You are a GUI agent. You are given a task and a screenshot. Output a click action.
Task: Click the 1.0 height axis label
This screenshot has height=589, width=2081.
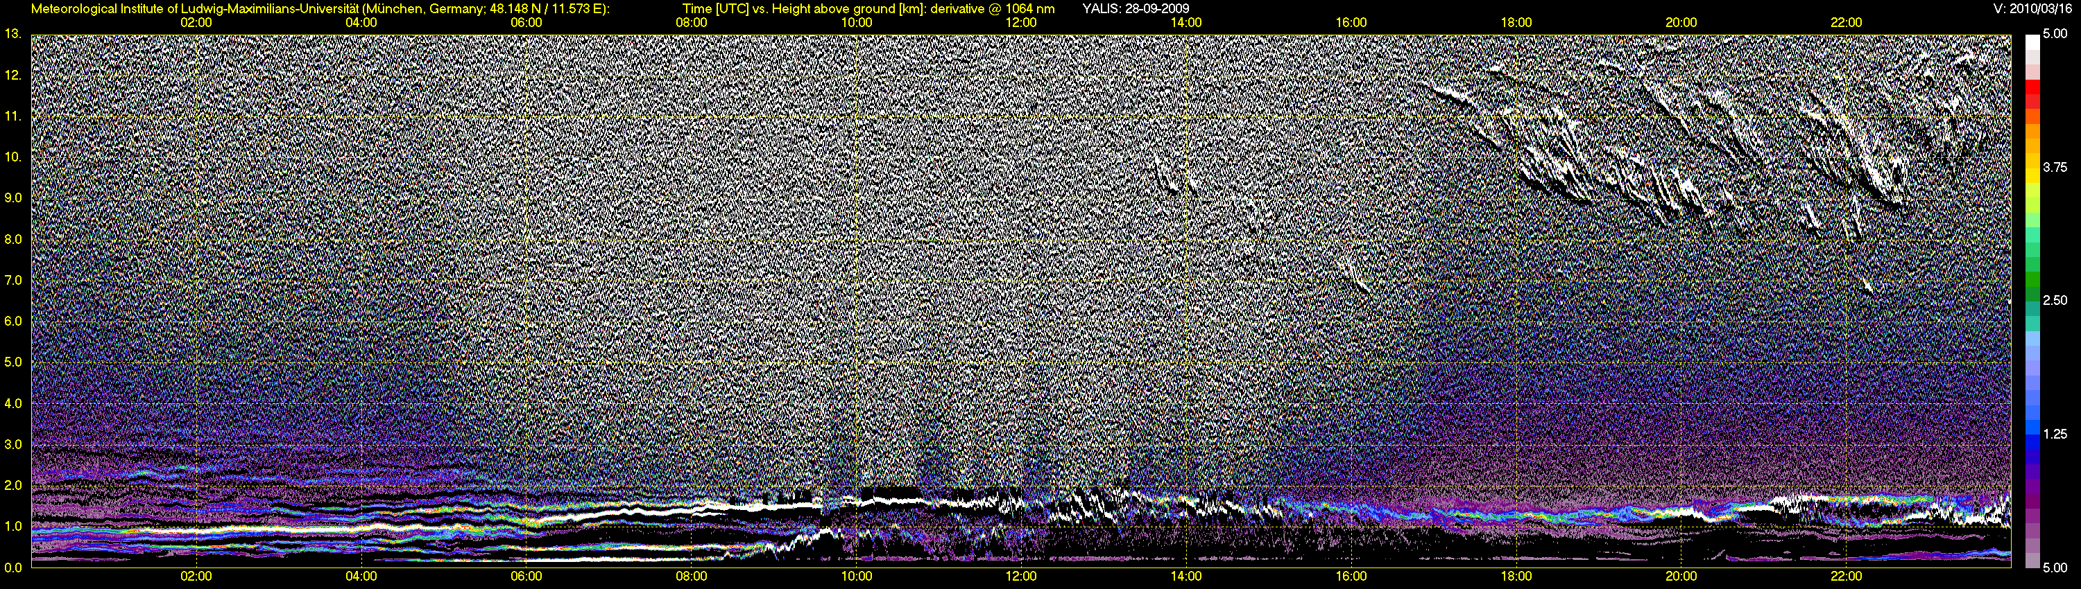13,526
